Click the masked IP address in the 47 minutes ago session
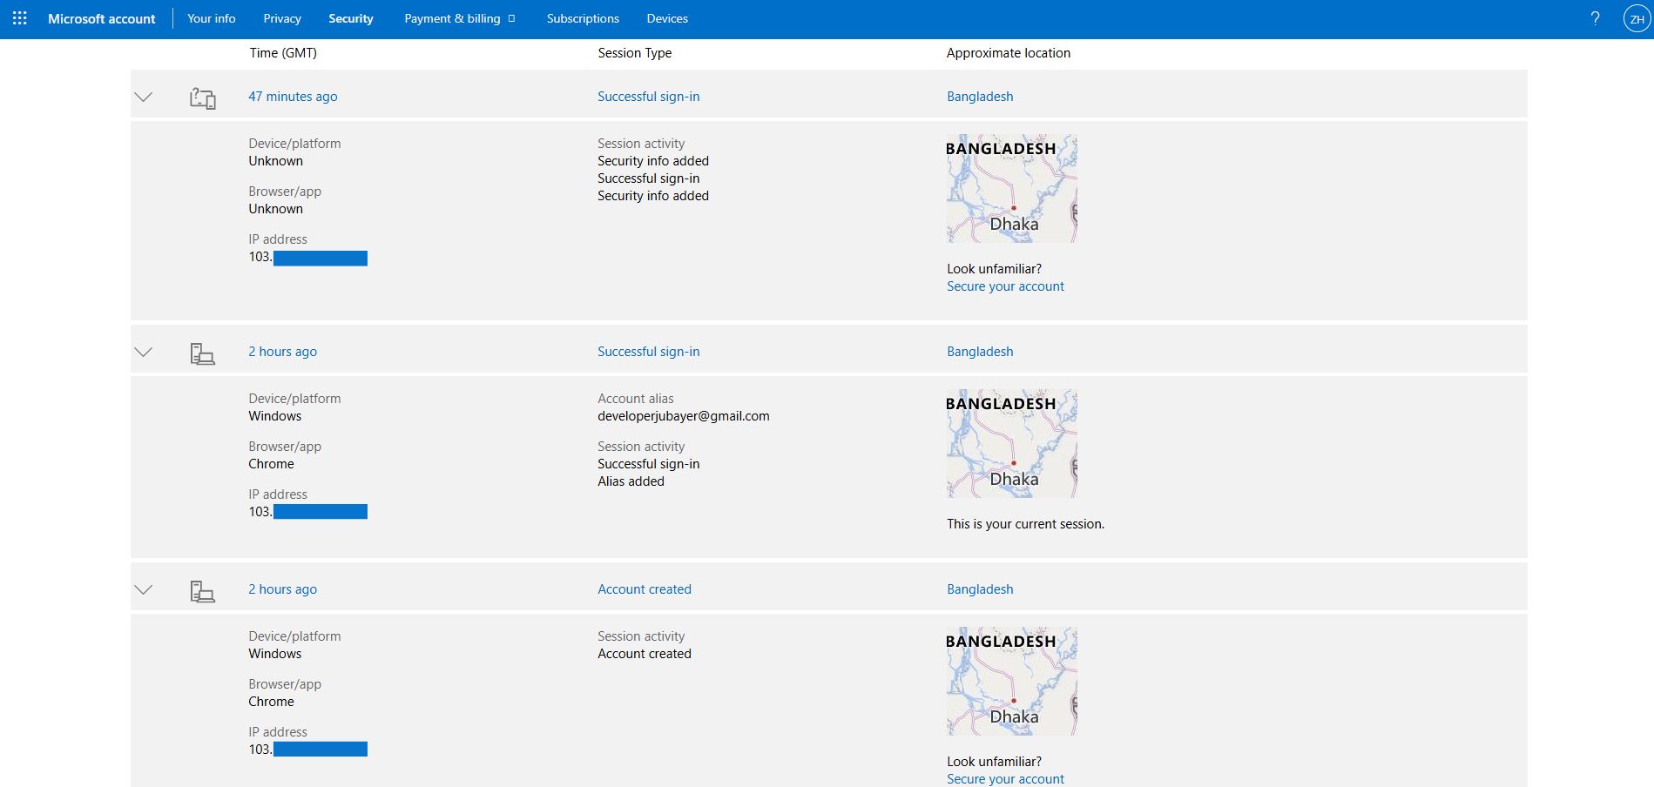The height and width of the screenshot is (787, 1654). [307, 258]
